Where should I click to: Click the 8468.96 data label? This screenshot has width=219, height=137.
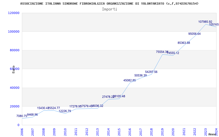[x=32, y=115]
